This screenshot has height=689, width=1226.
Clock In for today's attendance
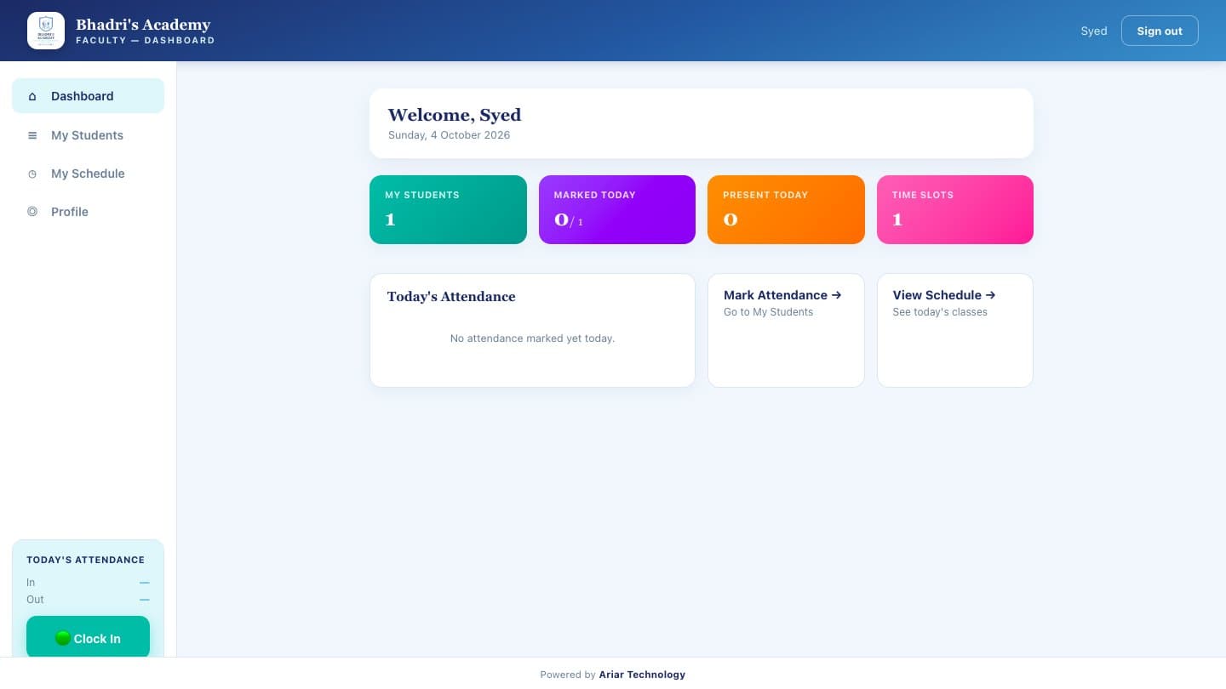[88, 638]
